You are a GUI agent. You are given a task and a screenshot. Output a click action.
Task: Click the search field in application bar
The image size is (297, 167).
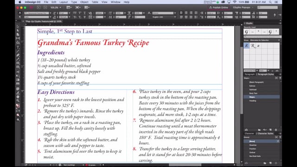[267, 7]
